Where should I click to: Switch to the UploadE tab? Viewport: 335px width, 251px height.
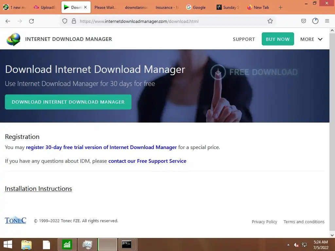(x=45, y=8)
